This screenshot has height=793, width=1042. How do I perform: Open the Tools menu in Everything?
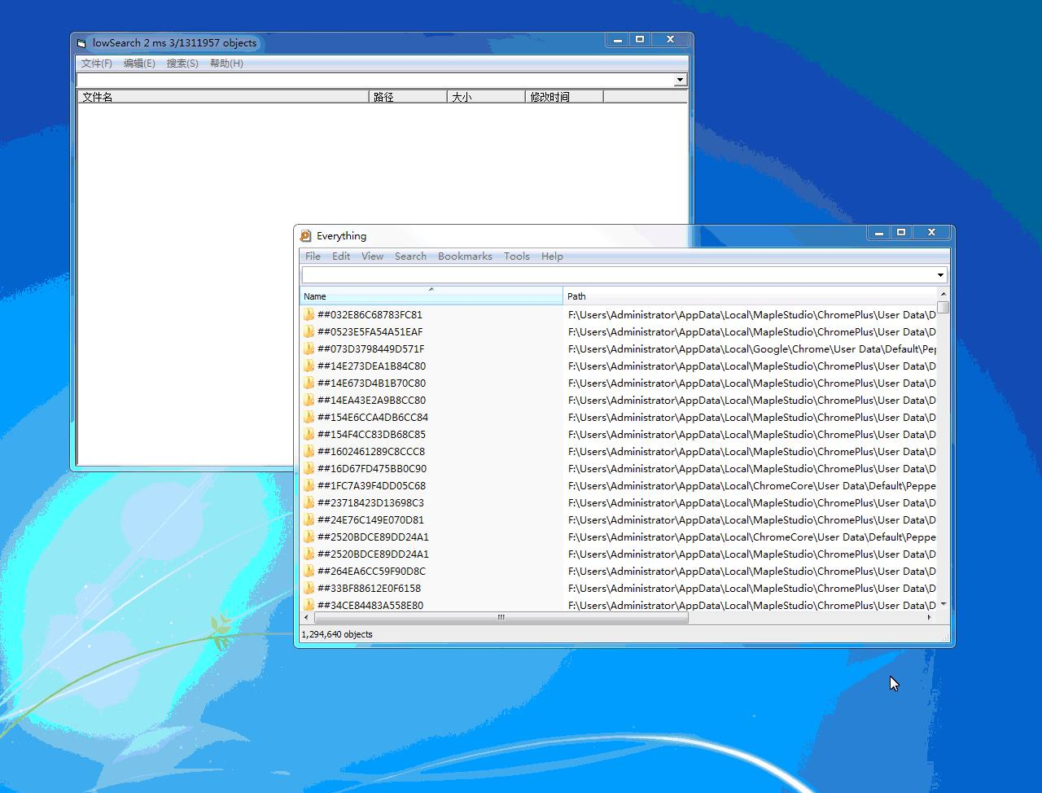pos(517,256)
